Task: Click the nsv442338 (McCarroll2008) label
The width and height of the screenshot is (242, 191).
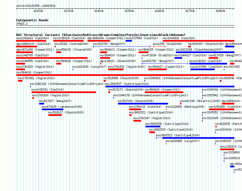Action: pos(200,101)
